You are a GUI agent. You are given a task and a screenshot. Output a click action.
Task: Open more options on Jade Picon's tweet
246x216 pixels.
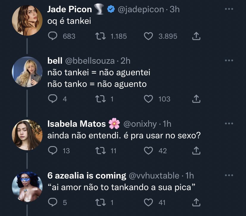click(229, 9)
